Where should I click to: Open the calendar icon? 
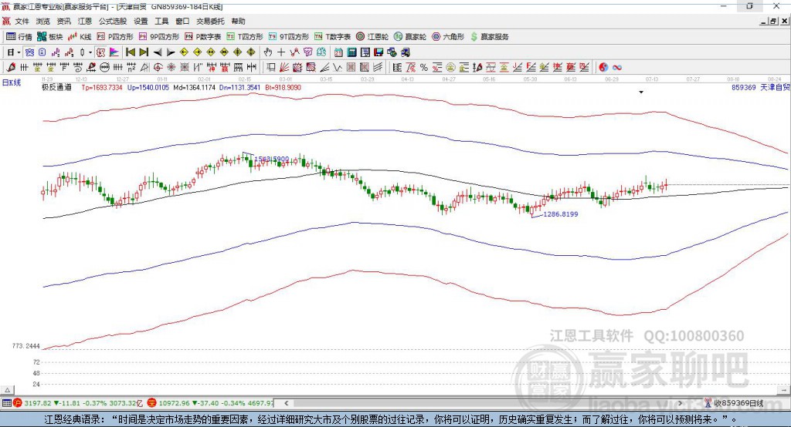coord(338,52)
